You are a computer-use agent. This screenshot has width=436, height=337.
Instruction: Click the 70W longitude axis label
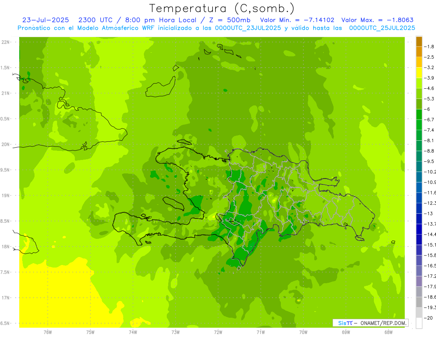303,332
